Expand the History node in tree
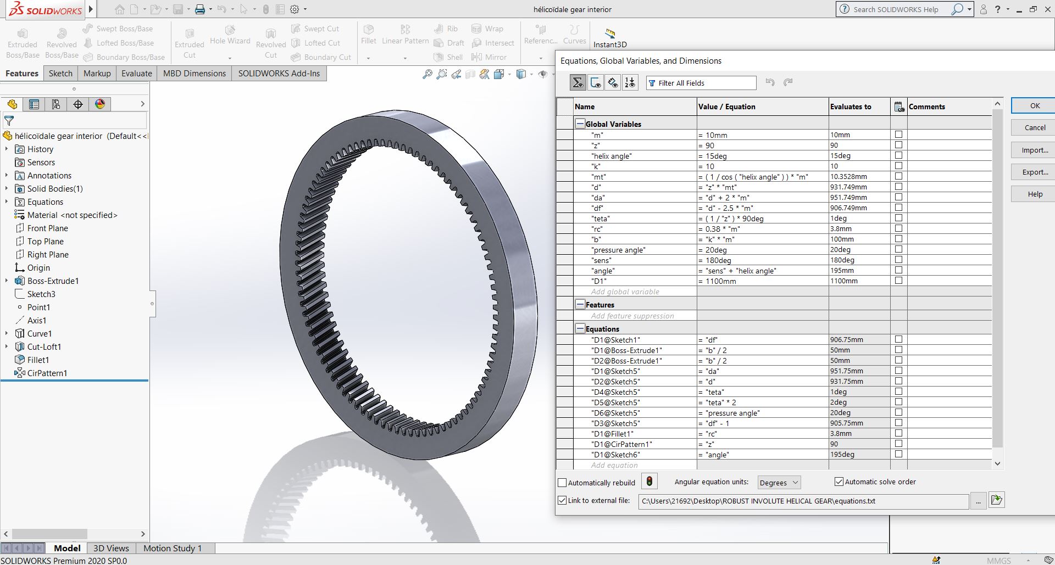 (7, 149)
